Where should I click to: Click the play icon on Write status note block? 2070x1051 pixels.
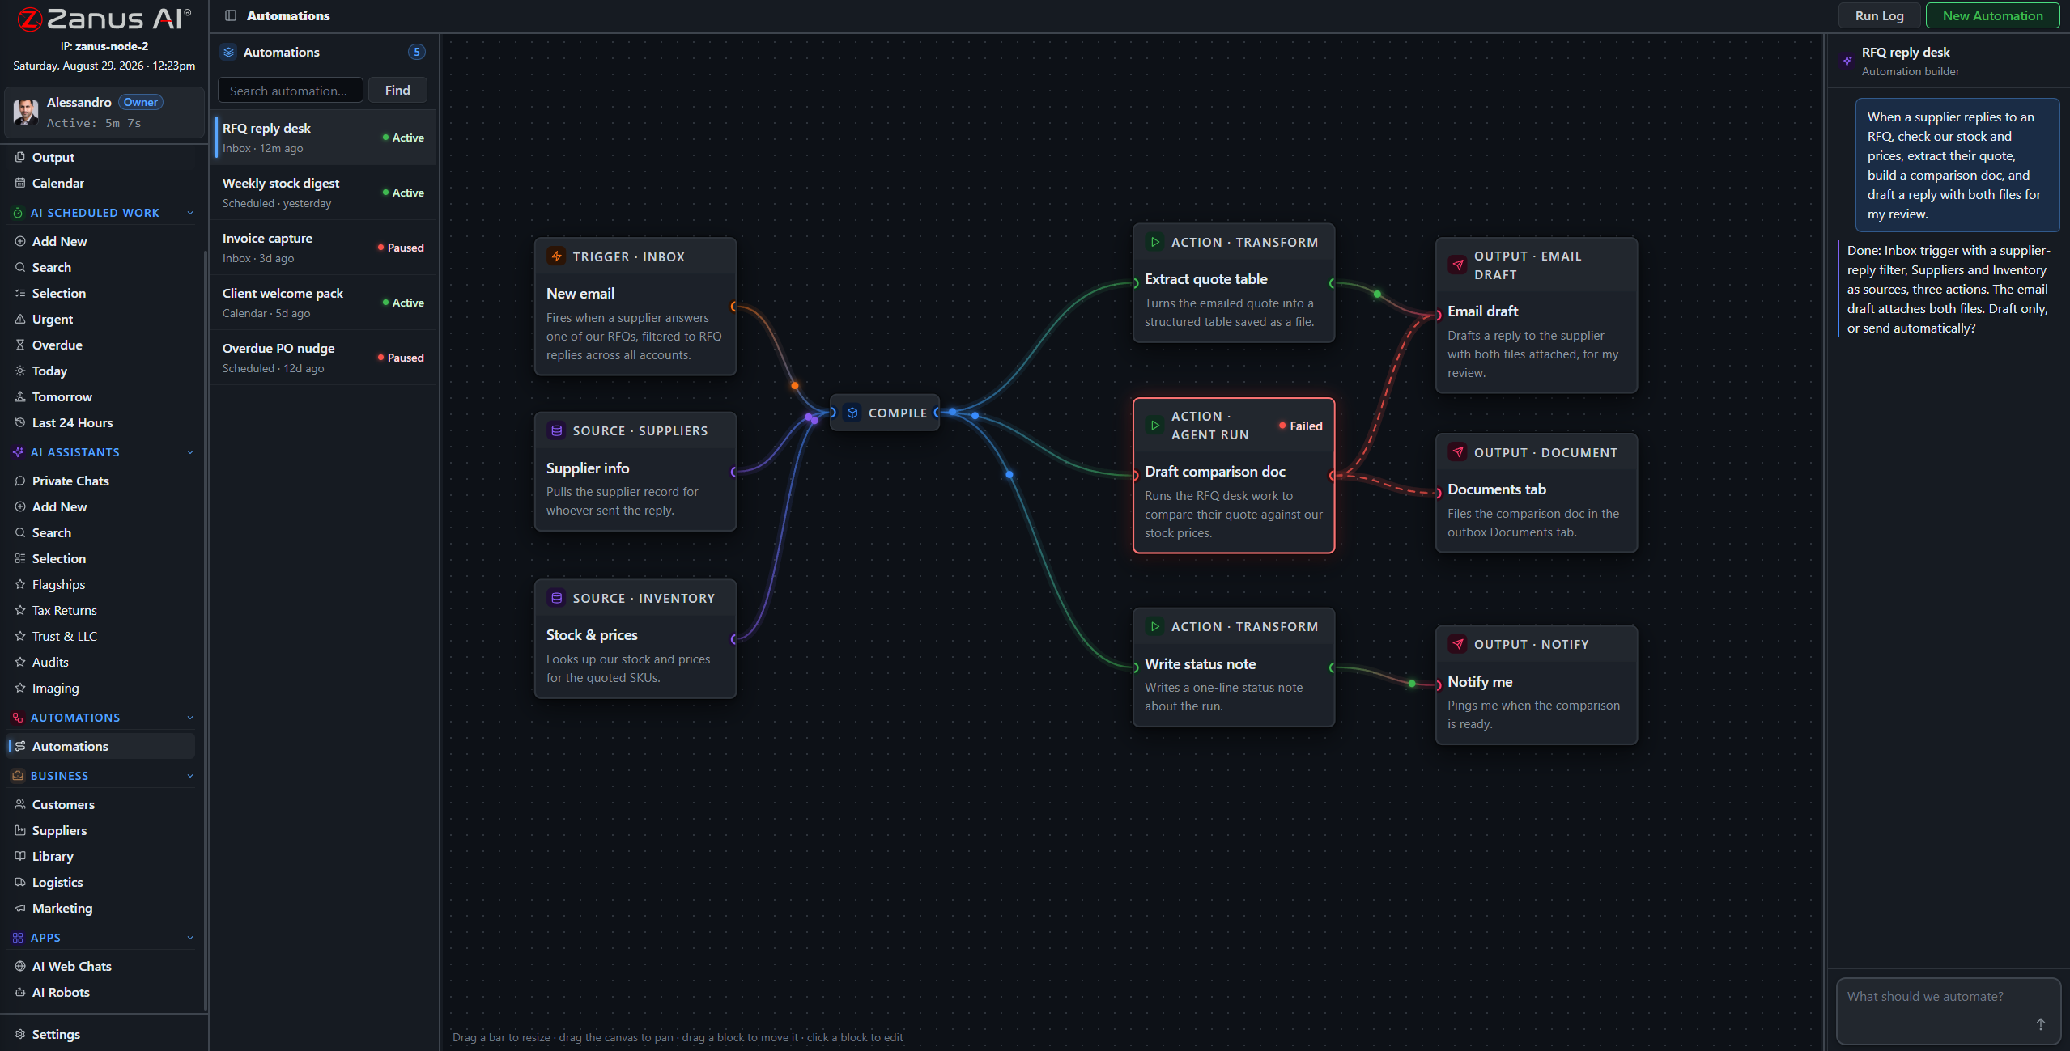tap(1154, 626)
